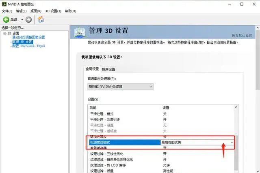Screen dimensions: 260x173
Task: Click the main page scrollbar thumb
Action: (258, 60)
